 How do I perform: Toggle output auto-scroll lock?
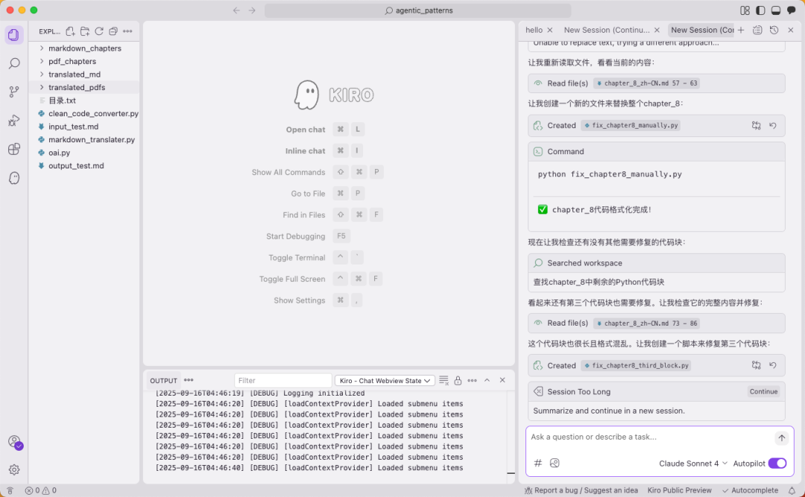tap(458, 381)
